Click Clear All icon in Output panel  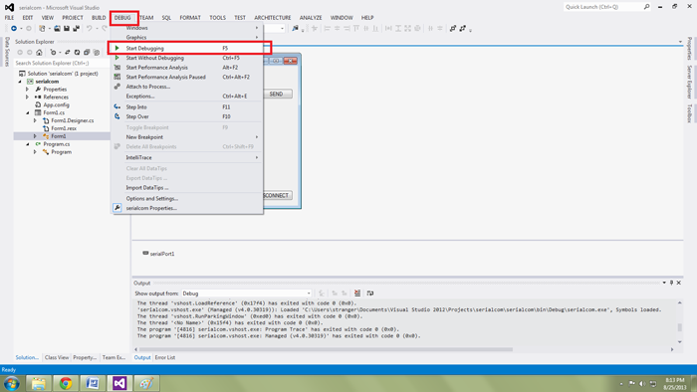coord(357,293)
